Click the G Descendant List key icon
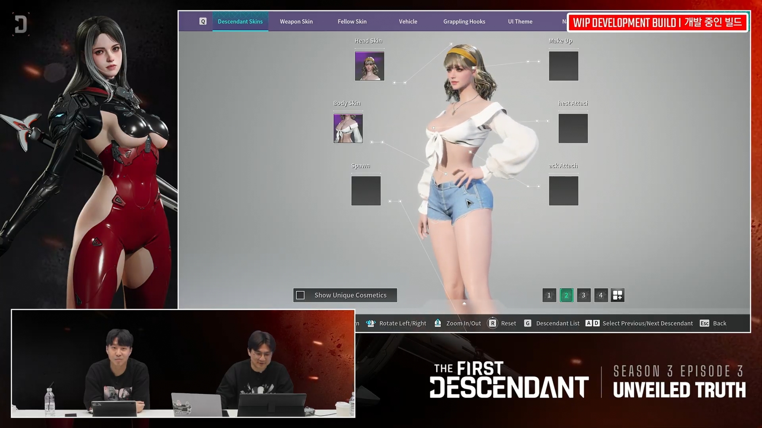 [527, 323]
